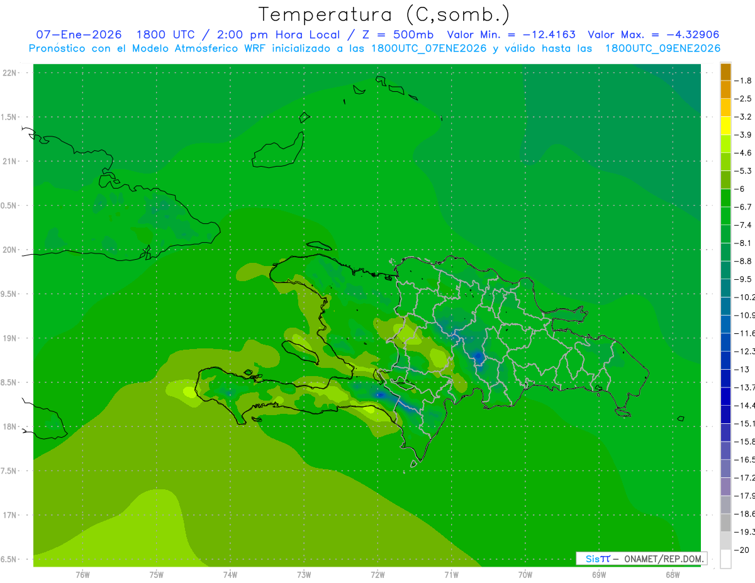
Task: Click the "22N" latitude label
Action: (x=10, y=73)
